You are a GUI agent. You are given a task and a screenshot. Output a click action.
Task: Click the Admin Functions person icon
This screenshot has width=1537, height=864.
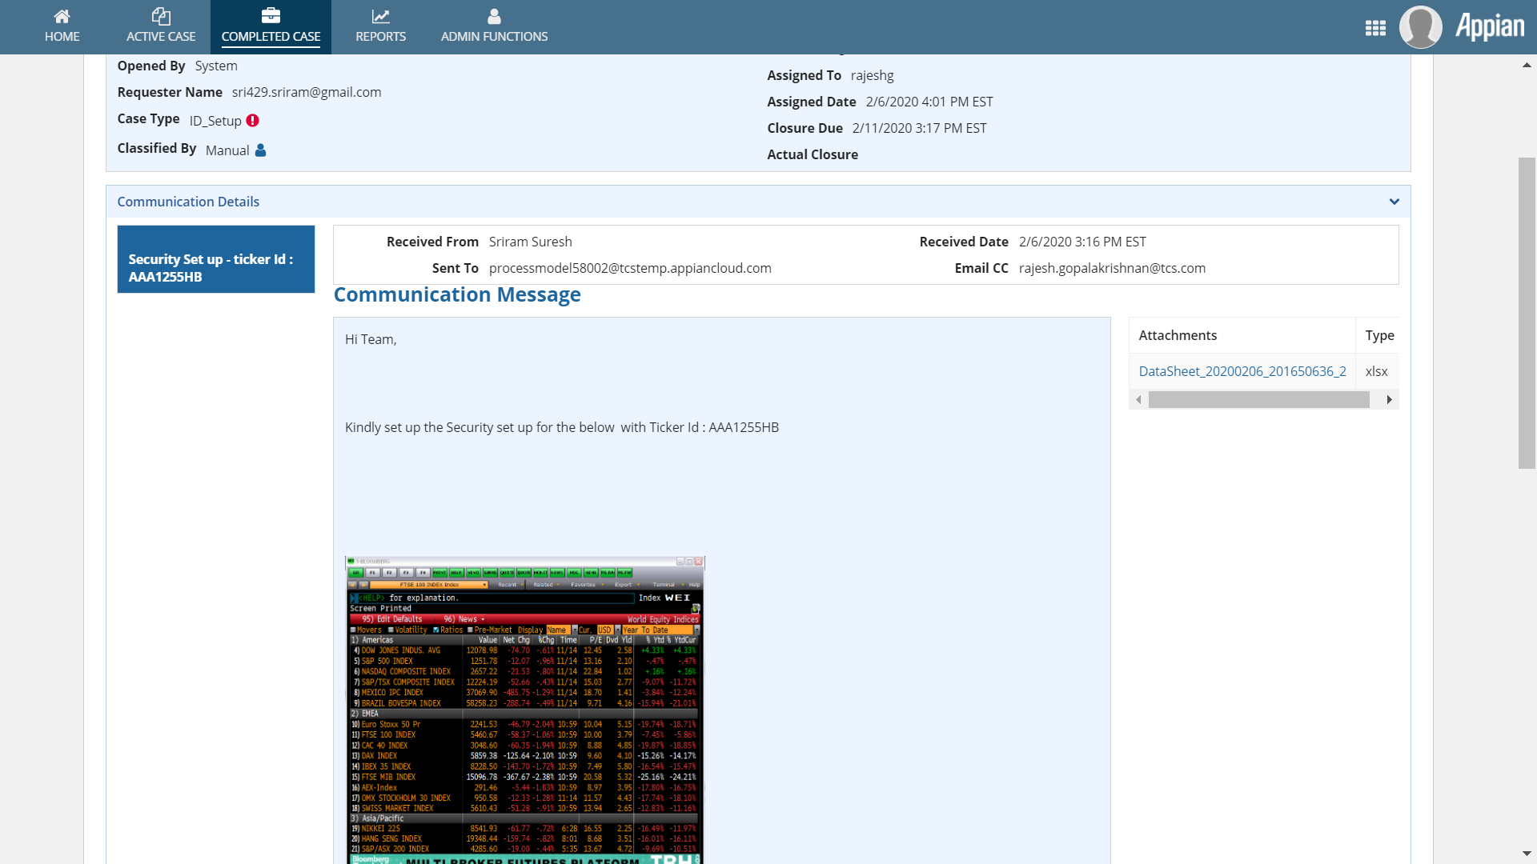pos(494,16)
